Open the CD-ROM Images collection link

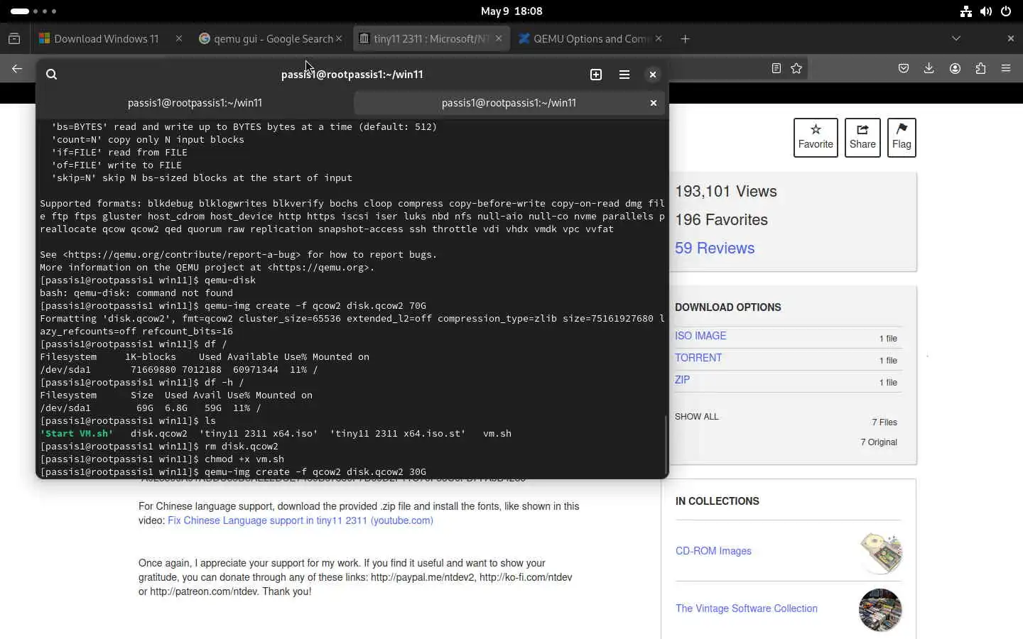click(x=713, y=551)
